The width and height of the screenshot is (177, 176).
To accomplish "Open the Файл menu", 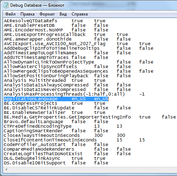I will [10, 14].
